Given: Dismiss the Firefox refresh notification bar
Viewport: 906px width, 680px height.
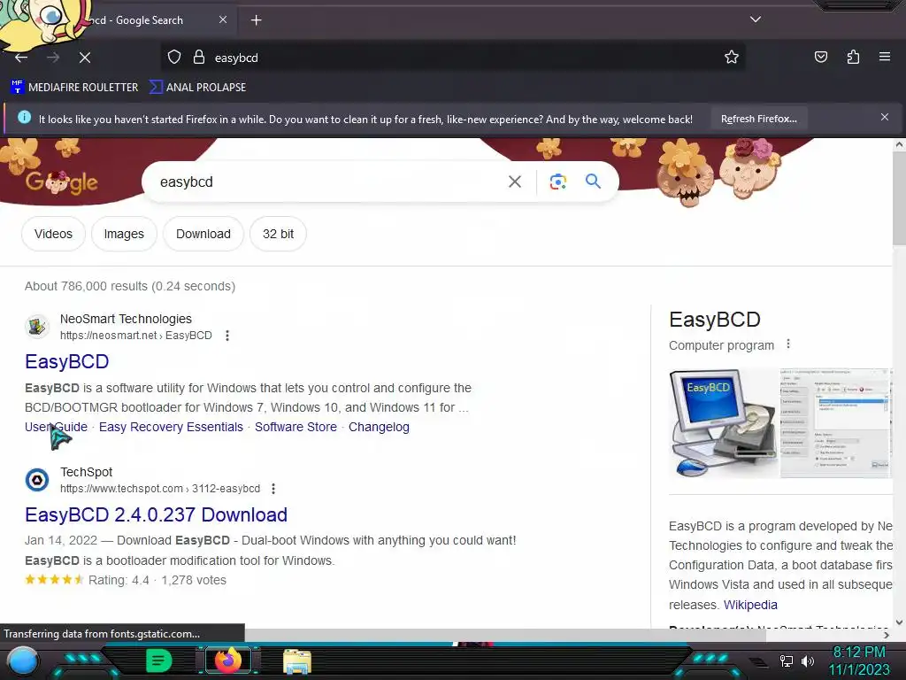Looking at the screenshot, I should (x=884, y=118).
